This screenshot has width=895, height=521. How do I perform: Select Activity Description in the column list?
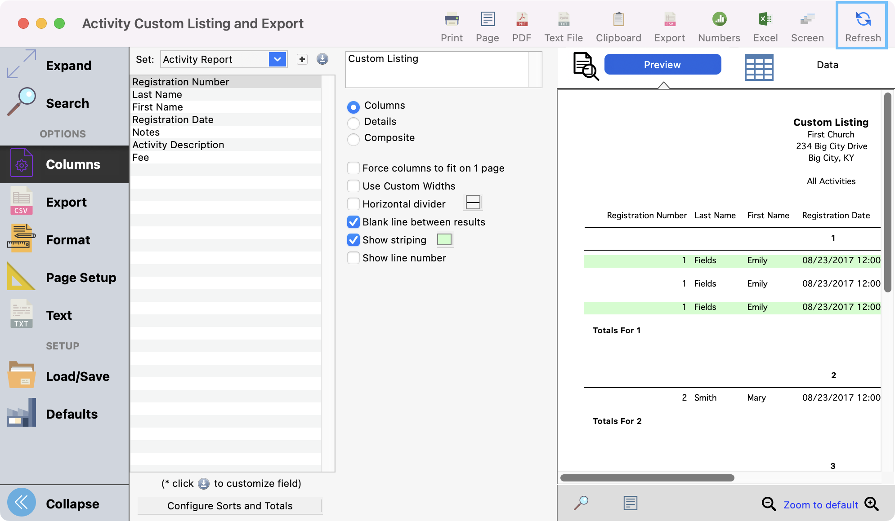pos(178,145)
